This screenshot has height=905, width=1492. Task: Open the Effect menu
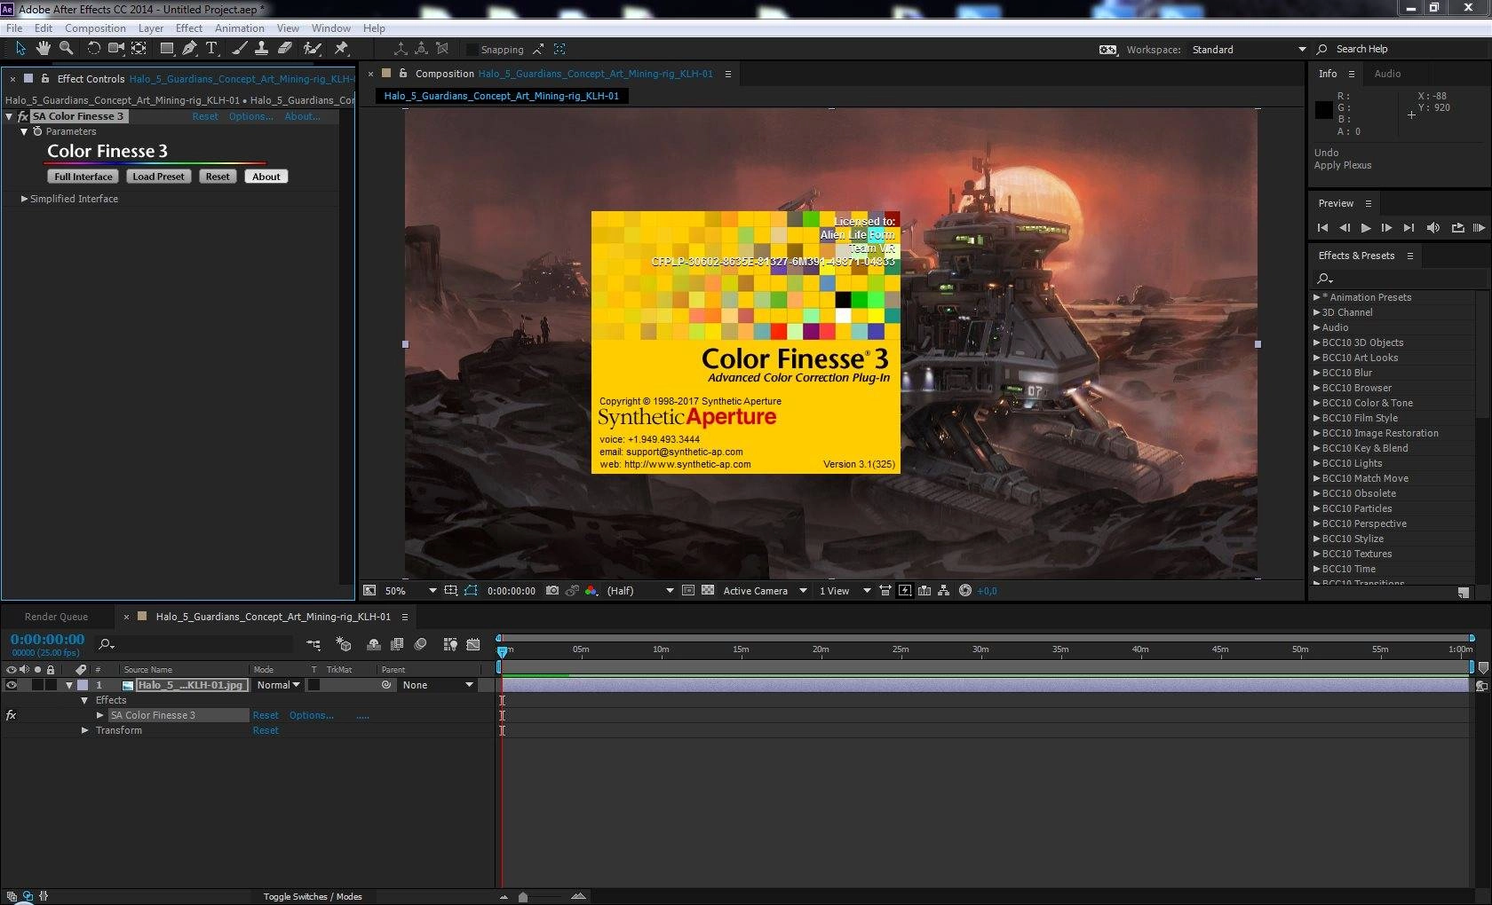point(189,28)
